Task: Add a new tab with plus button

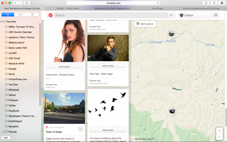Action: (225, 9)
